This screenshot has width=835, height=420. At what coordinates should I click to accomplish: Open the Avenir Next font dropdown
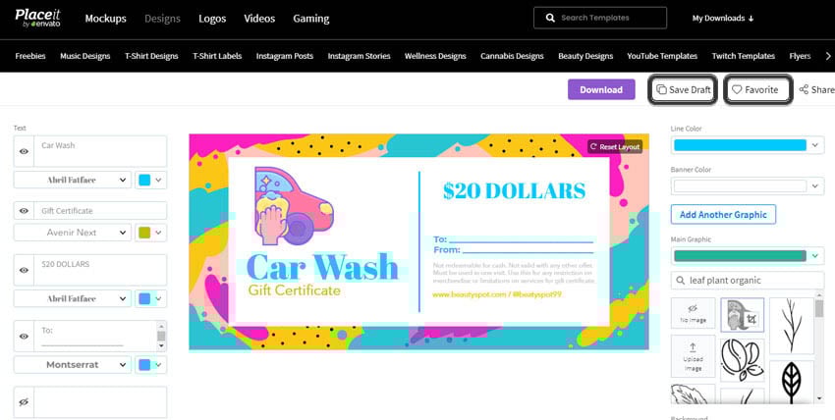pos(73,233)
